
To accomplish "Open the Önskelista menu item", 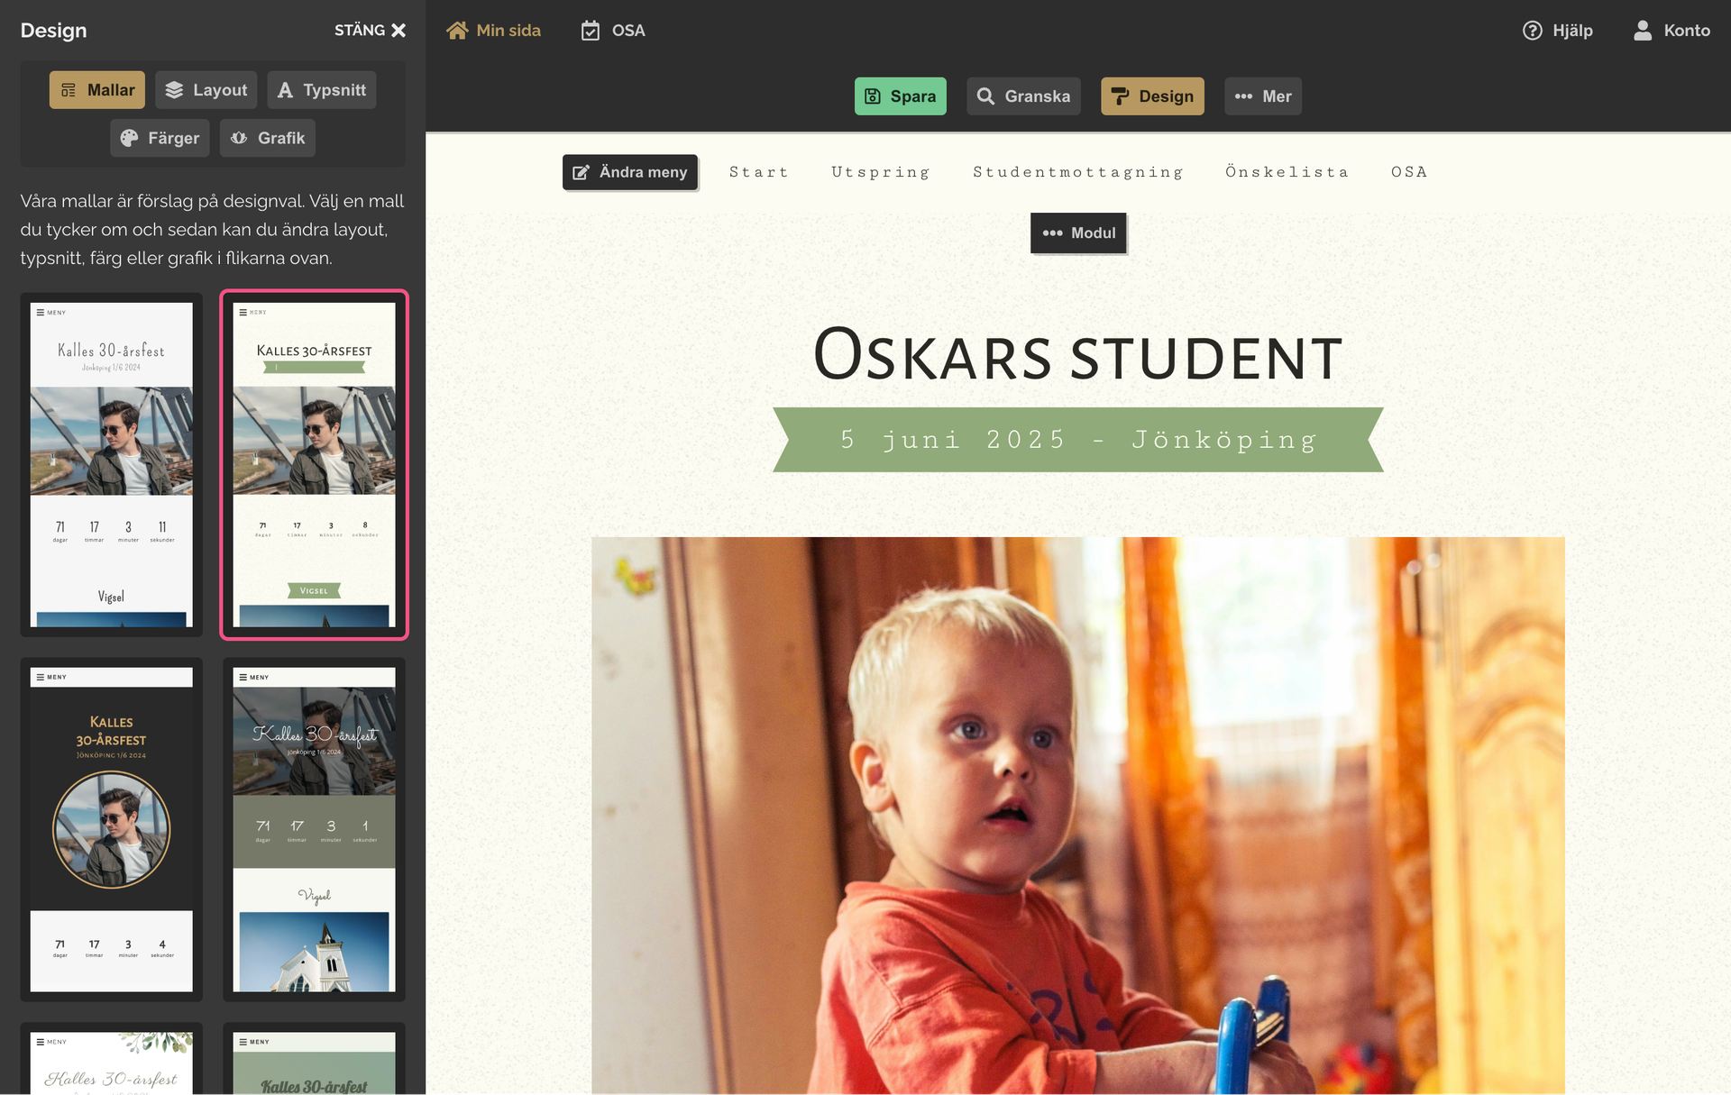I will tap(1287, 172).
